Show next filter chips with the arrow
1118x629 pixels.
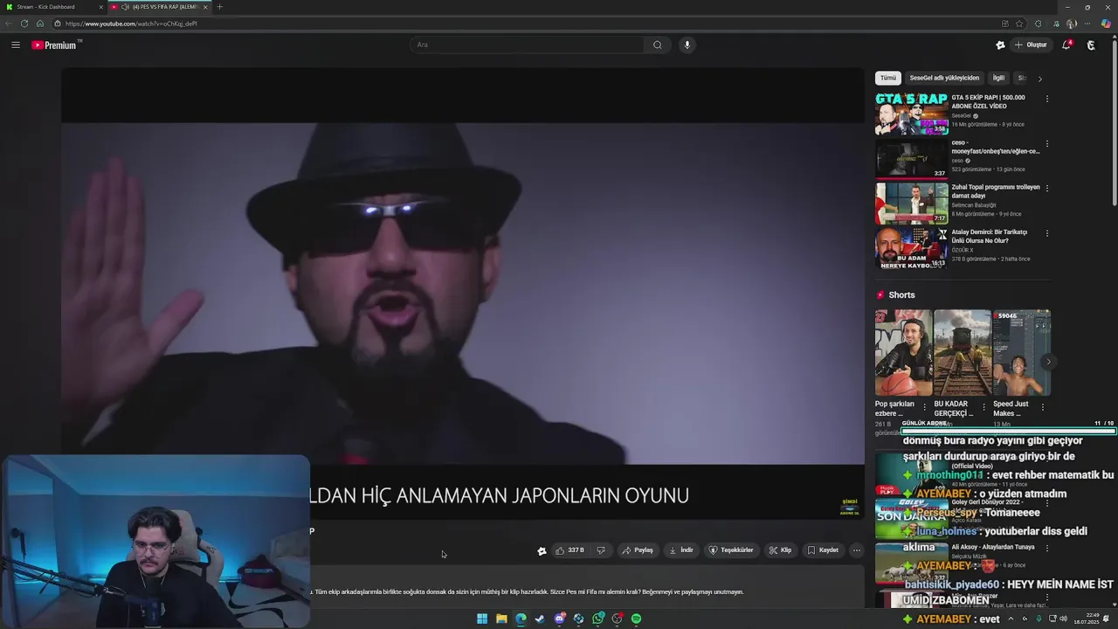(1039, 79)
